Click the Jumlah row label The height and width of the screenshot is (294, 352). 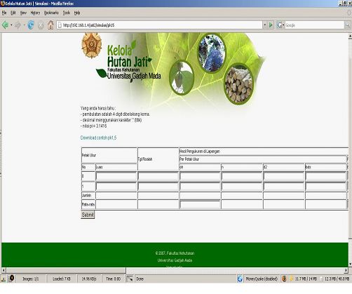86,195
